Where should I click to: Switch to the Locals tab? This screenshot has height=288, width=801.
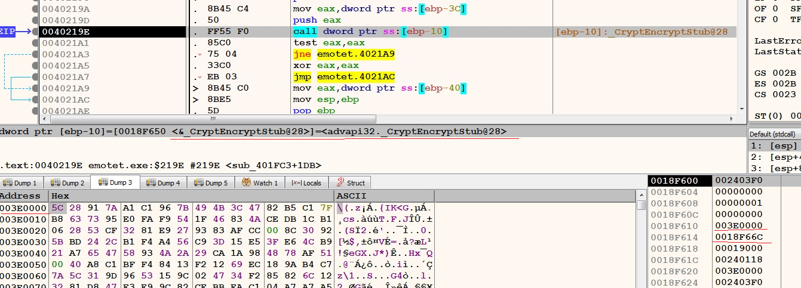click(306, 183)
